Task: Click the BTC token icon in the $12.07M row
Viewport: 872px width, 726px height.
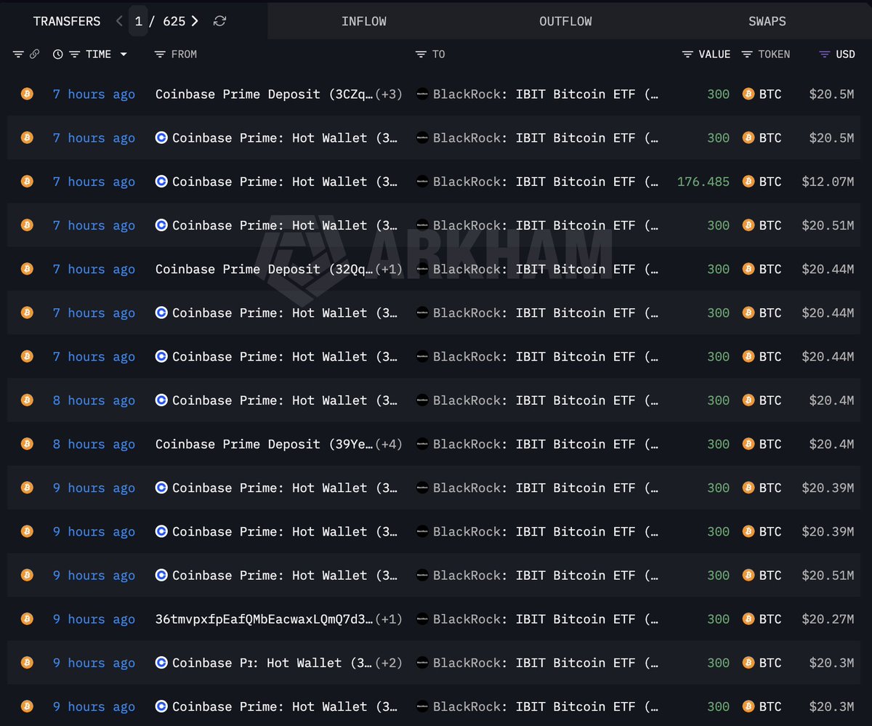Action: pyautogui.click(x=748, y=182)
